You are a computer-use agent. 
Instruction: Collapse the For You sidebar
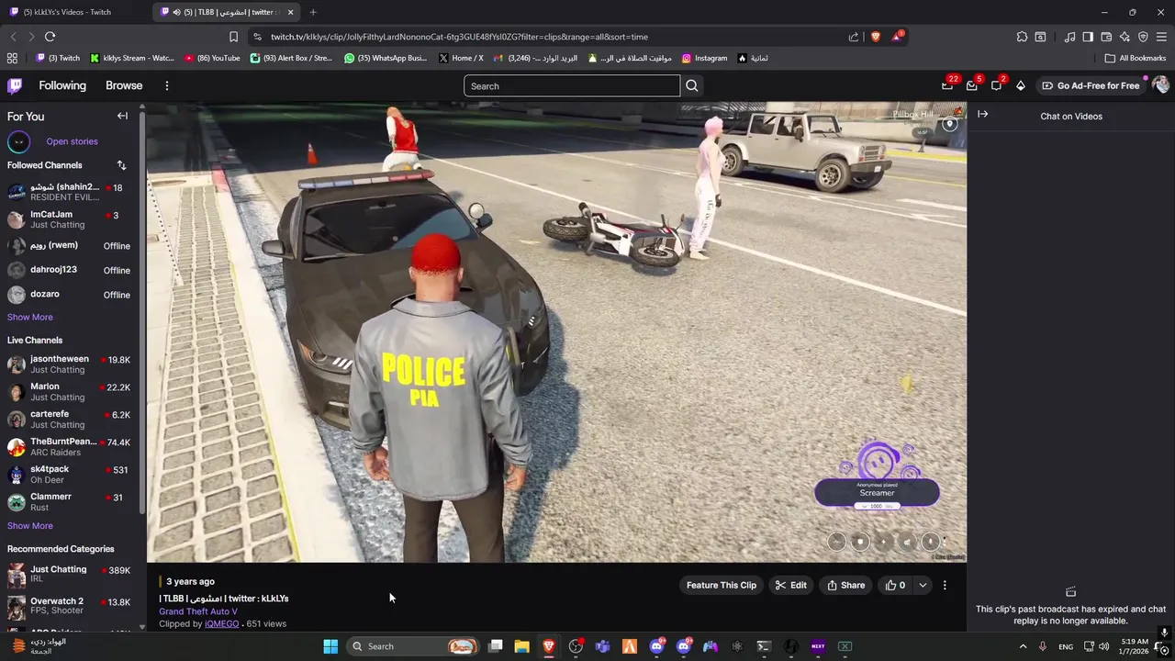[122, 116]
